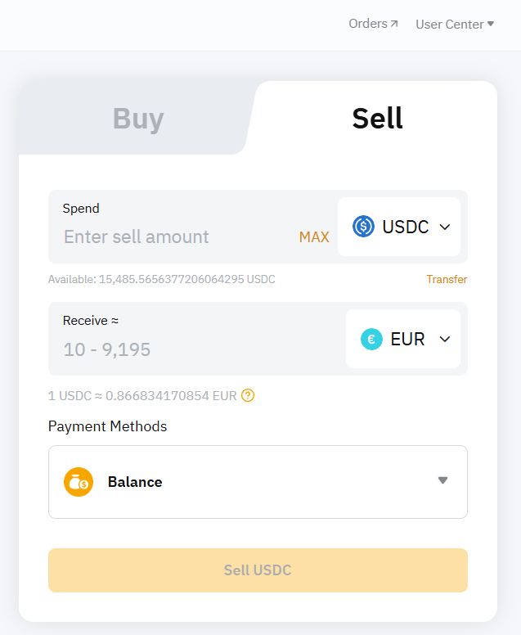Click the exchange rate help question mark

point(248,395)
